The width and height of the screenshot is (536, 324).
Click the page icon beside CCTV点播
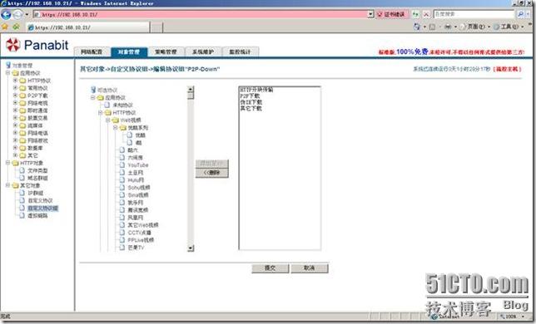pos(122,233)
